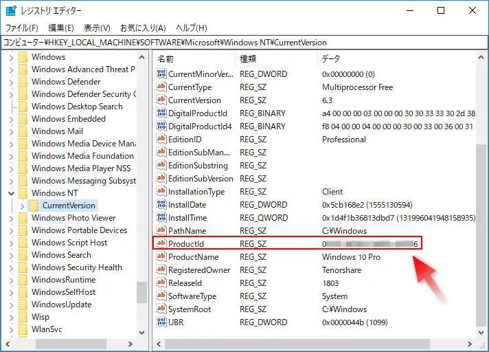The image size is (489, 352).
Task: Expand the WindowsUpdate key
Action: point(11,305)
